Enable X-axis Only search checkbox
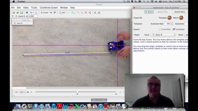 pos(160,29)
